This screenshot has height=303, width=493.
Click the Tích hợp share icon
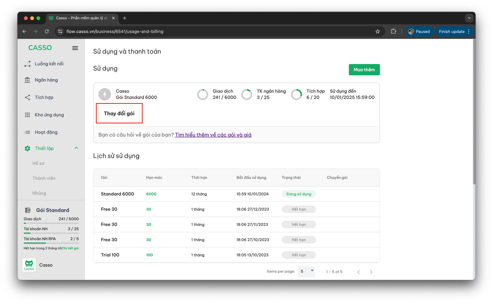click(x=28, y=97)
